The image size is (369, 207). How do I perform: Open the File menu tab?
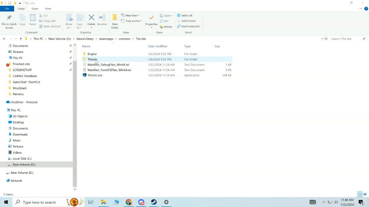(7, 9)
